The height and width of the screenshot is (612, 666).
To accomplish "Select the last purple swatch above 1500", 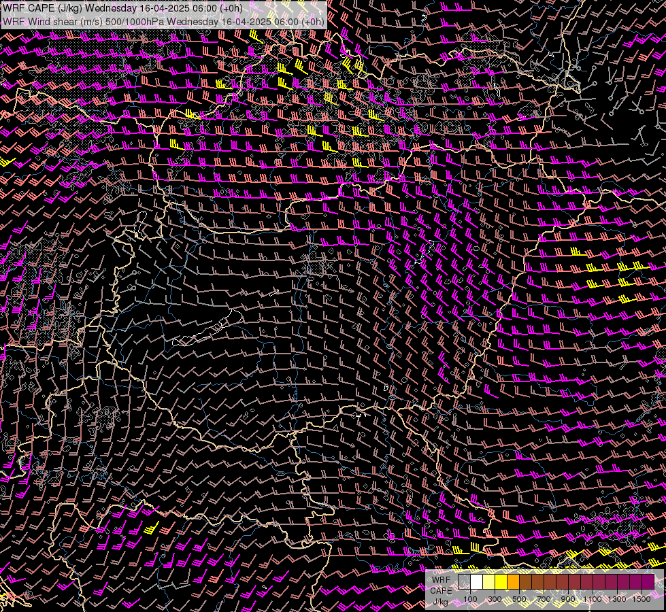I will click(x=648, y=581).
